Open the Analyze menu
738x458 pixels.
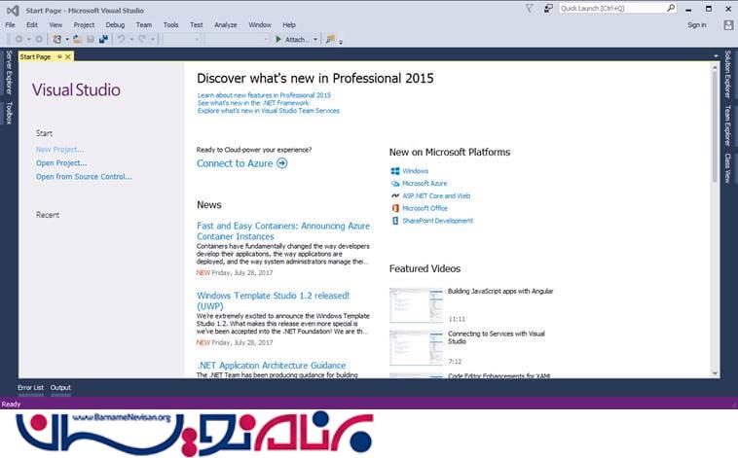[x=226, y=25]
